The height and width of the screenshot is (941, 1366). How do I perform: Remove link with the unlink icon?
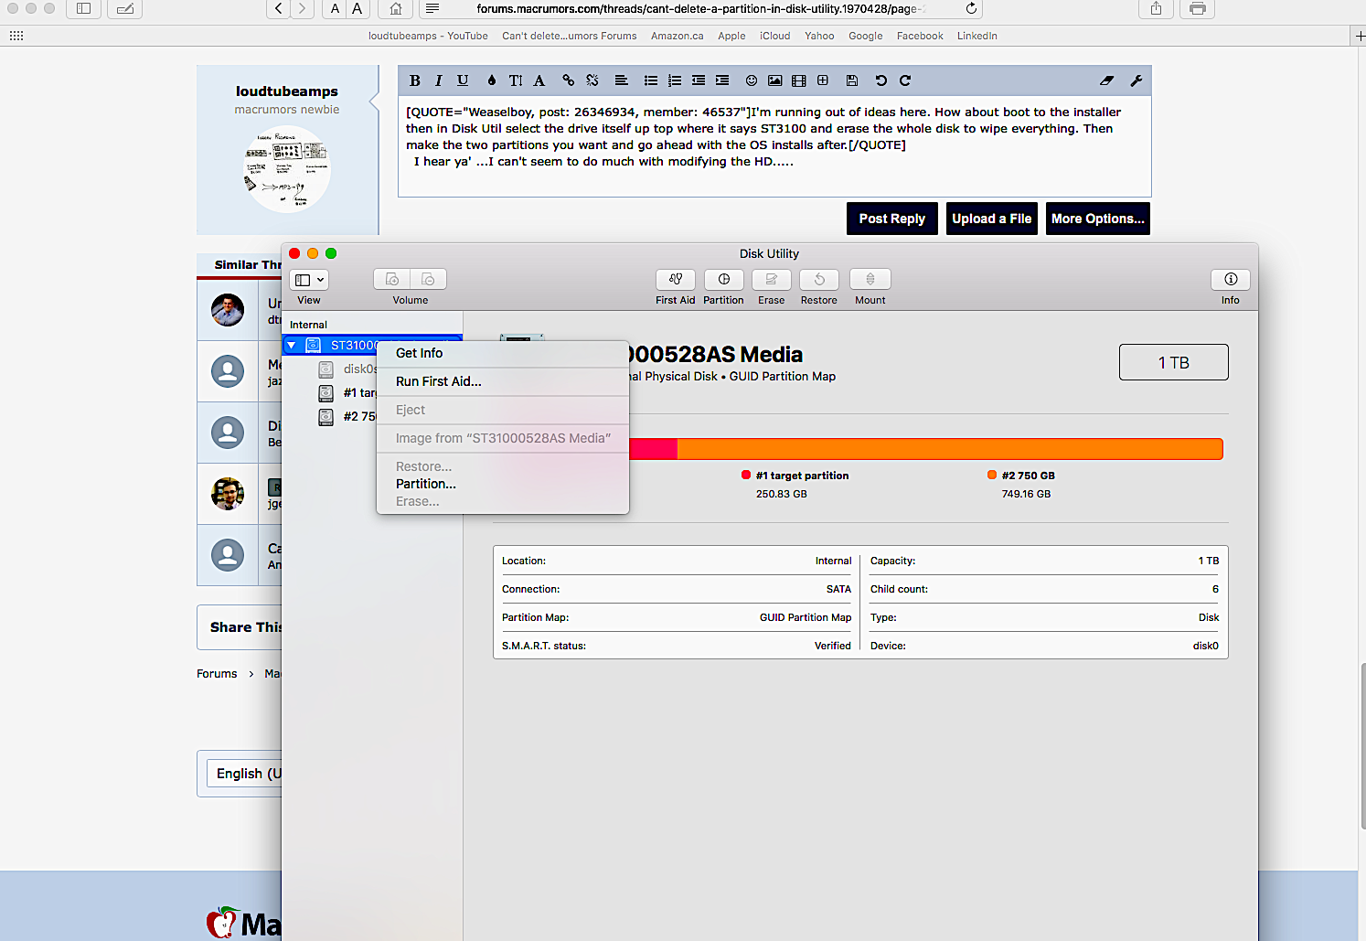(x=592, y=80)
